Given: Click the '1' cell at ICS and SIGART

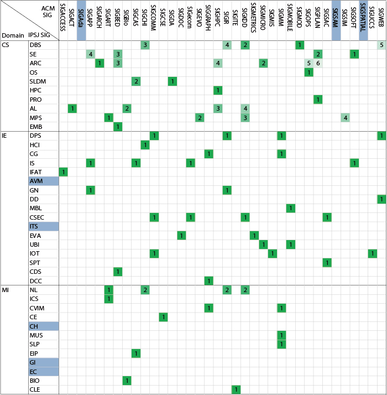Looking at the screenshot, I should [109, 299].
